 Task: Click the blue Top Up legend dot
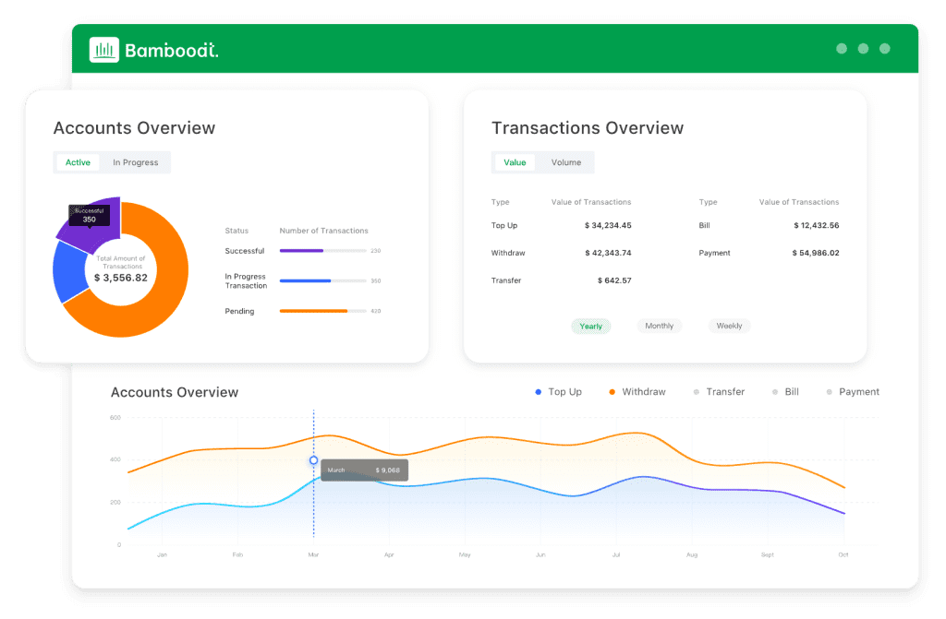539,392
